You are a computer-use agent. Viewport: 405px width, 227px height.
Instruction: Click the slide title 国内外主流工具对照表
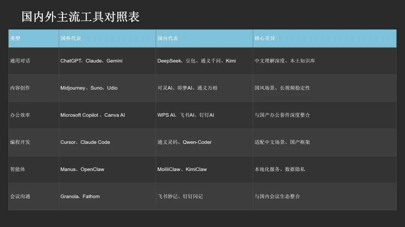80,17
